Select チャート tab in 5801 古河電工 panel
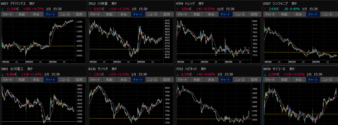The image size is (338, 125). (51, 80)
